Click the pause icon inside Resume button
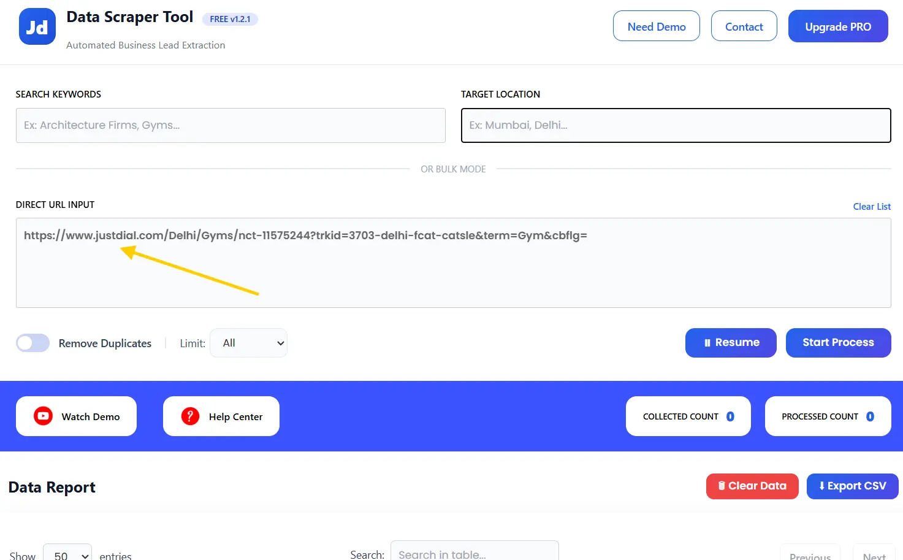Viewport: 903px width, 560px height. click(708, 342)
